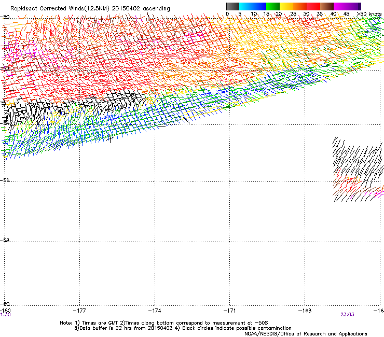This screenshot has height=337, width=384.
Task: Click the '-60' latitude label
Action: point(5,304)
